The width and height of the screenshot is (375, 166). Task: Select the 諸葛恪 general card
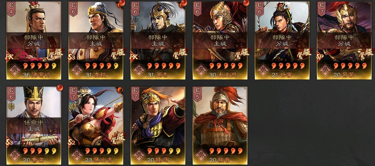pos(34,40)
